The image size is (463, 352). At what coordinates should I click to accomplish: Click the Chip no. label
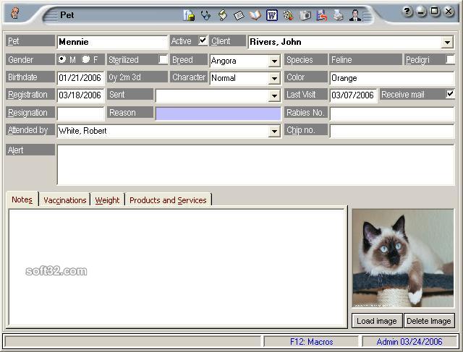click(305, 130)
